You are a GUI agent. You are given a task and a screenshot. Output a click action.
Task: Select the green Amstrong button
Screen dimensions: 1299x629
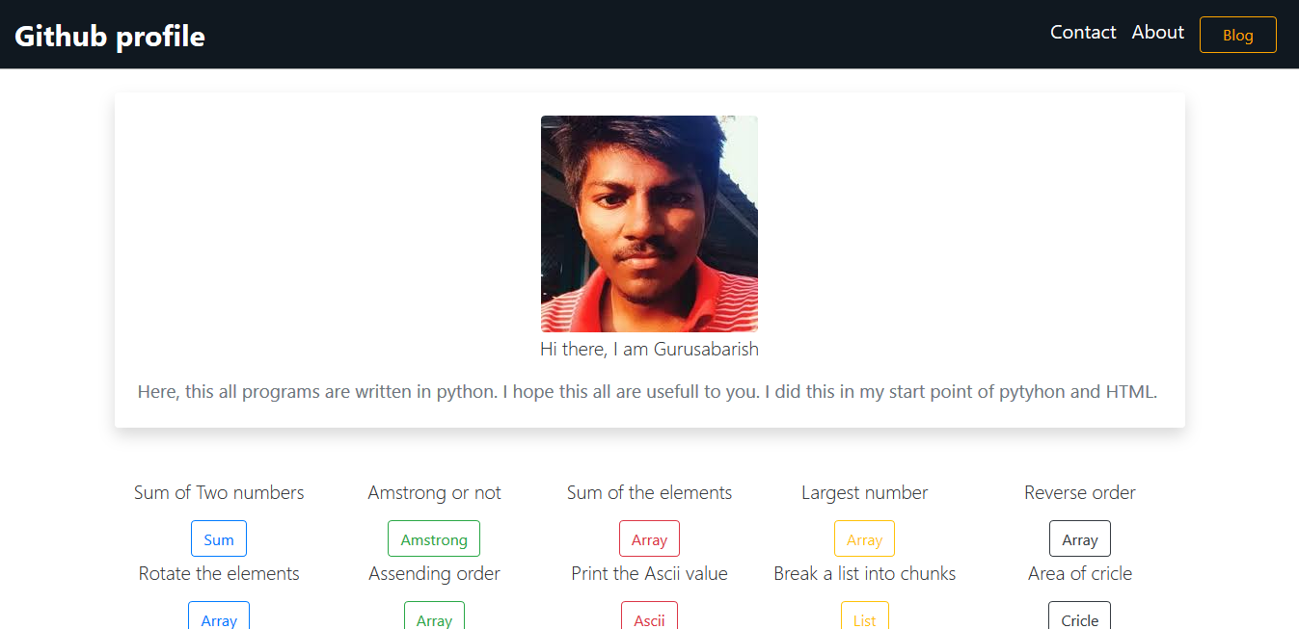pyautogui.click(x=434, y=539)
